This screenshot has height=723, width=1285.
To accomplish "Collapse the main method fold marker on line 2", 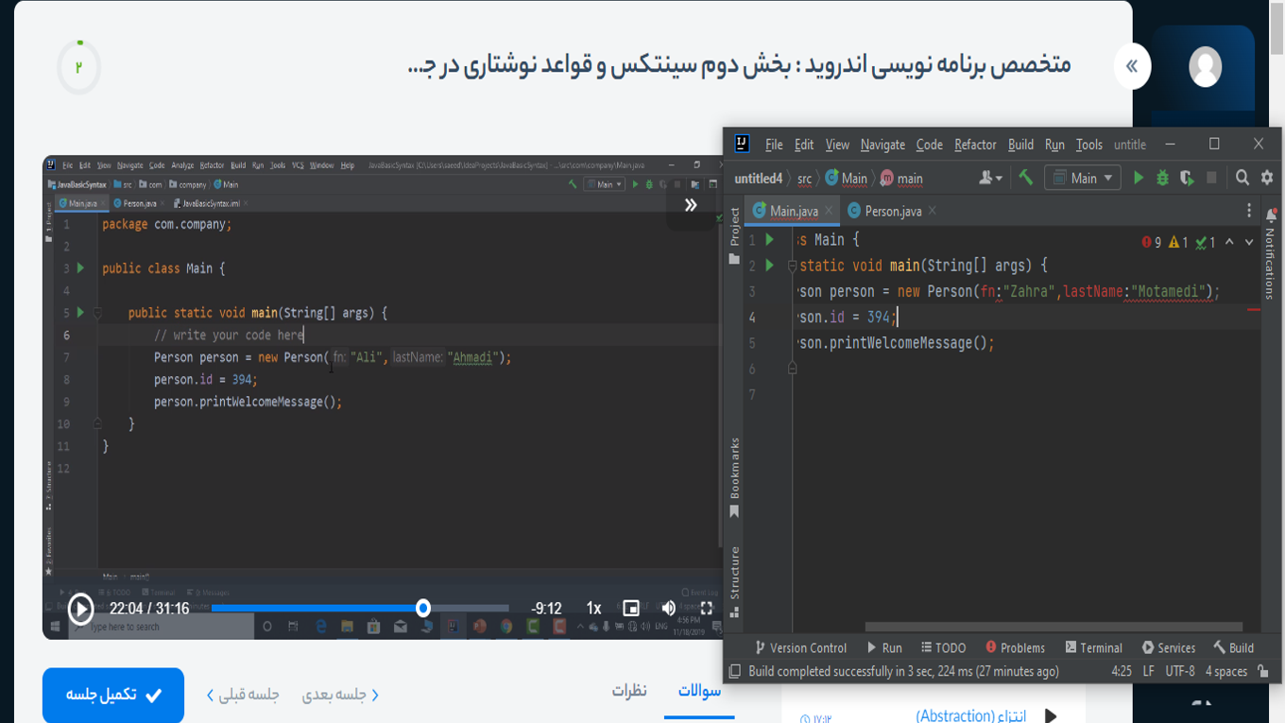I will coord(792,267).
